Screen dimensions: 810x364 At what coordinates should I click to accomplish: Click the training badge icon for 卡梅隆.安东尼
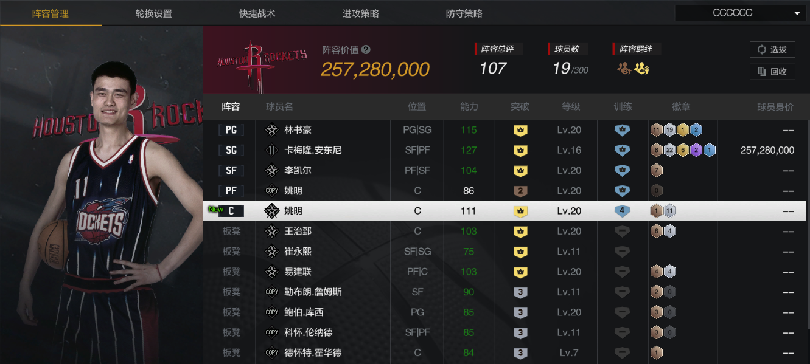click(622, 150)
